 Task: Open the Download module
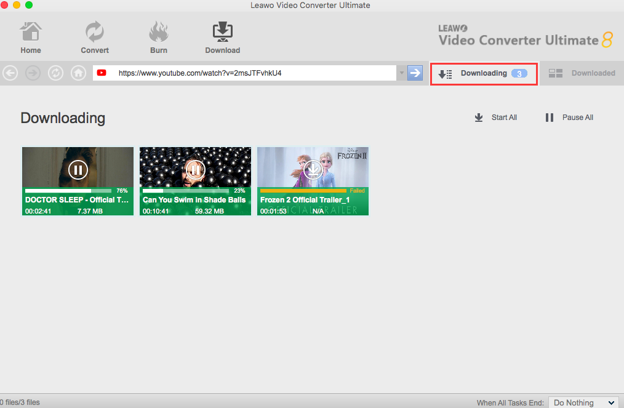222,38
